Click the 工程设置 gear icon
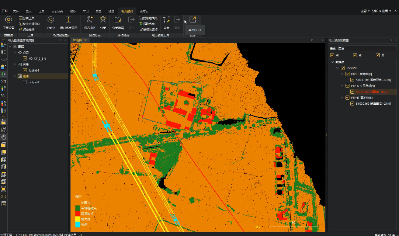Image resolution: width=399 pixels, height=236 pixels. (8, 20)
